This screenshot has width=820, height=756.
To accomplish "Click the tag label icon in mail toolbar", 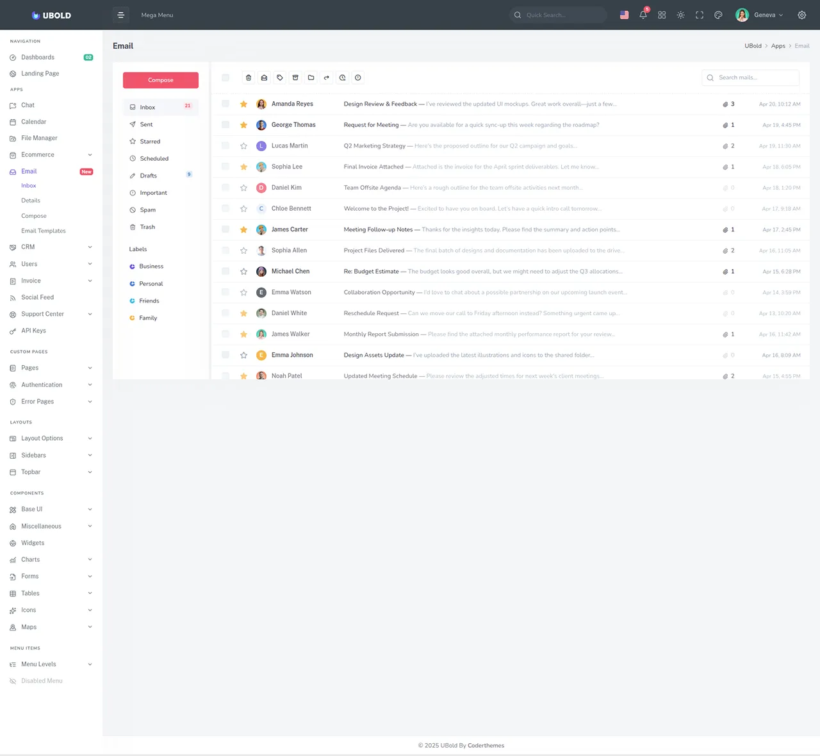I will 280,78.
